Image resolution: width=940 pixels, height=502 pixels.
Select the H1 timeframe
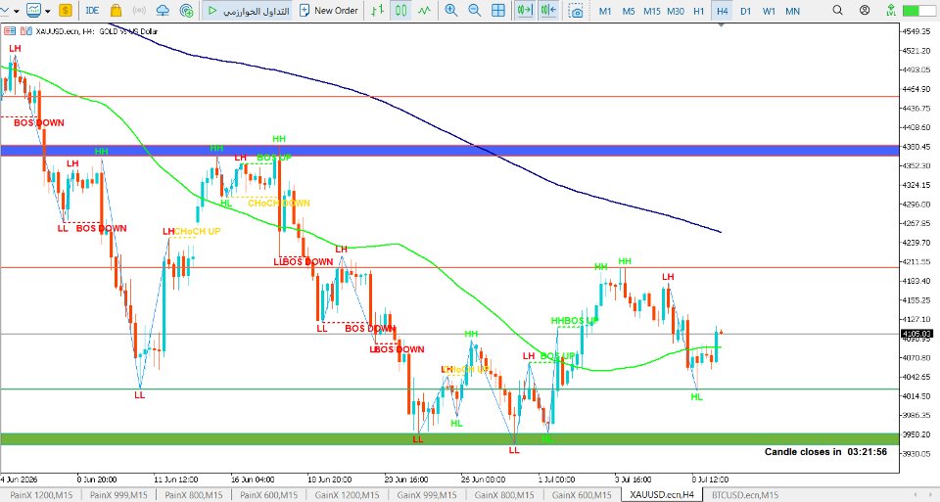pyautogui.click(x=699, y=11)
